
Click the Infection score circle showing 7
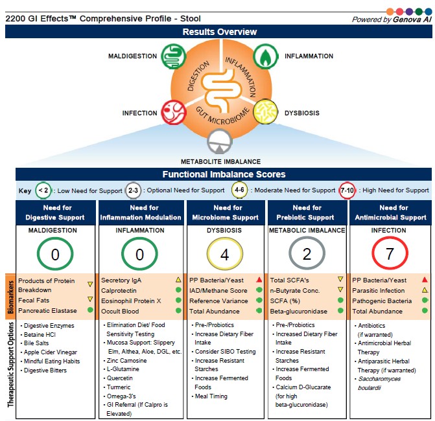click(390, 254)
